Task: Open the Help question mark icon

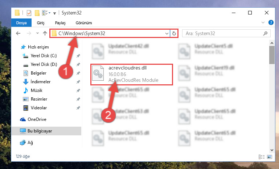Action: pyautogui.click(x=271, y=22)
